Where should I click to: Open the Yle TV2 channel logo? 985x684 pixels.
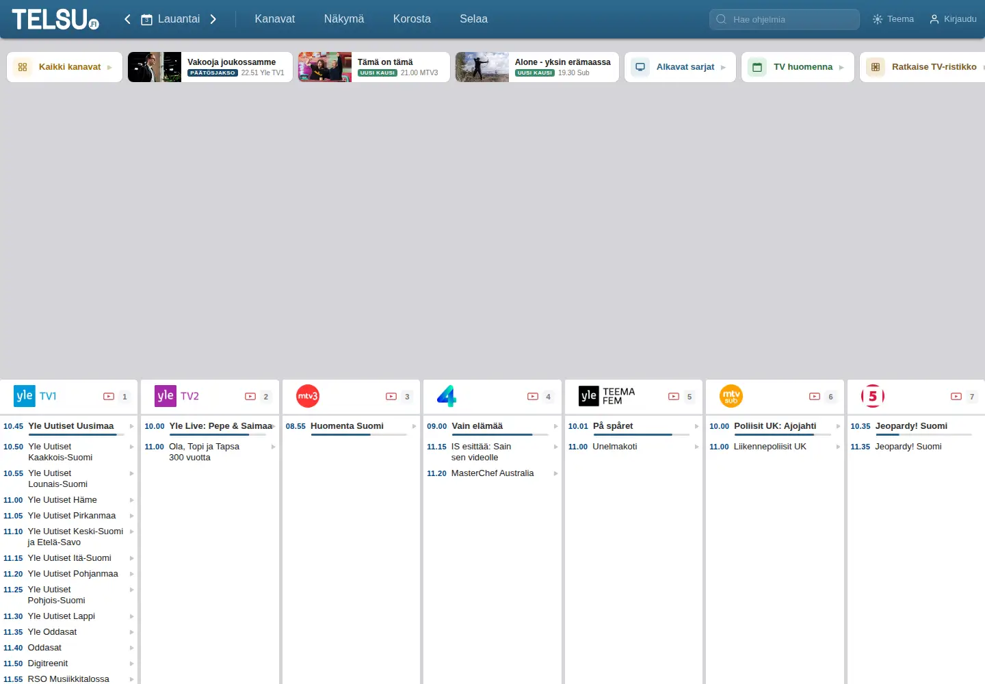pos(177,396)
